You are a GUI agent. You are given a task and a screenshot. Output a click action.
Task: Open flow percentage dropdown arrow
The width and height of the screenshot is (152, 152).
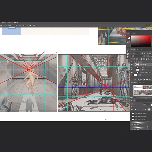point(13,26)
